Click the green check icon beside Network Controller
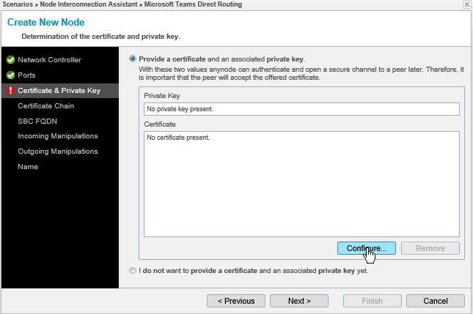The height and width of the screenshot is (314, 473). pyautogui.click(x=10, y=59)
